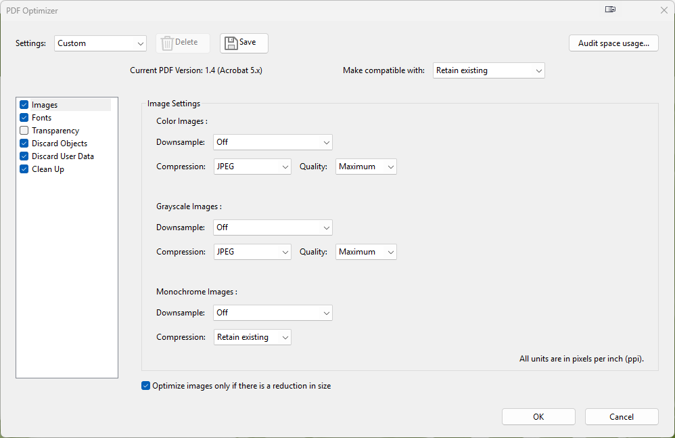Open Monochrome Images Compression dropdown
The width and height of the screenshot is (675, 438).
(252, 337)
